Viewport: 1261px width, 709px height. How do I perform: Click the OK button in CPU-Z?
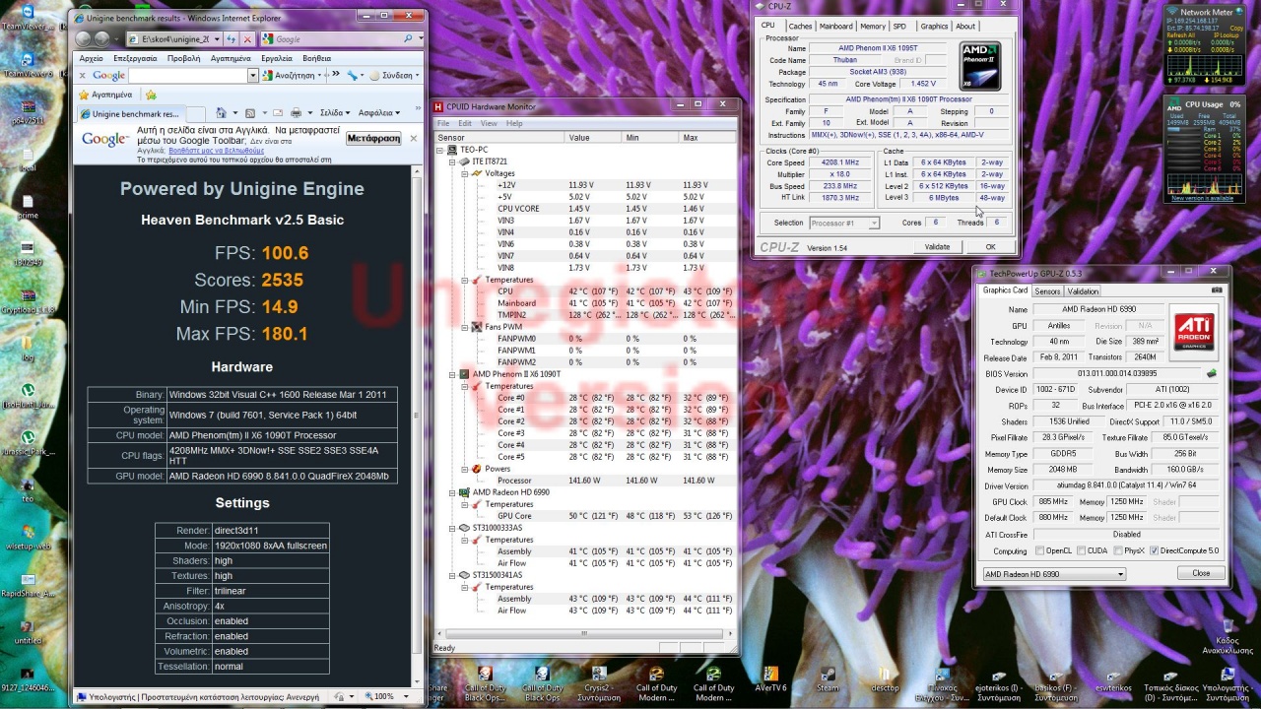click(990, 247)
